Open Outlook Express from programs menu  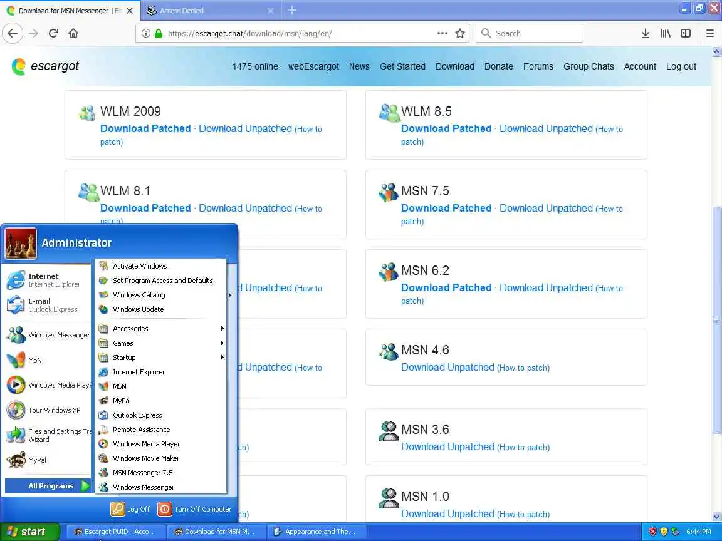pyautogui.click(x=161, y=415)
